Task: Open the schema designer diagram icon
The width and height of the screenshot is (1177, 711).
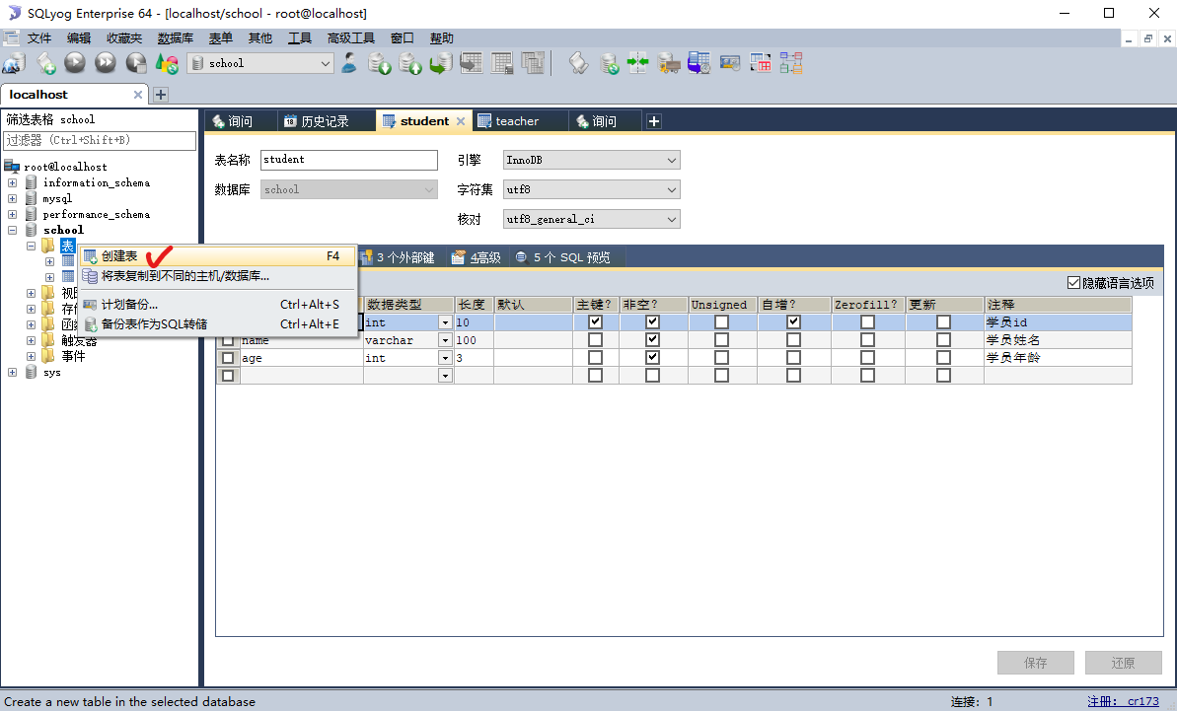Action: [791, 63]
